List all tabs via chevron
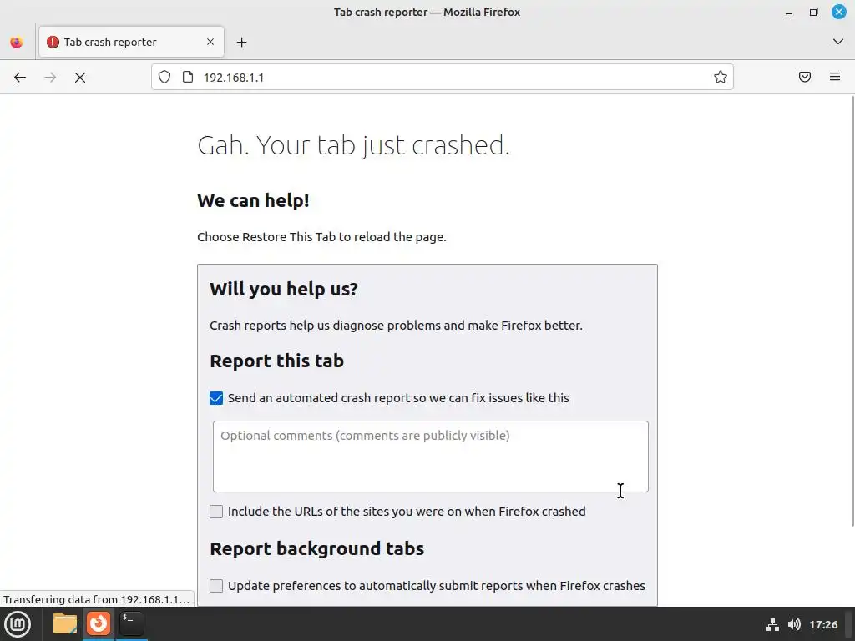The image size is (855, 641). coord(838,42)
